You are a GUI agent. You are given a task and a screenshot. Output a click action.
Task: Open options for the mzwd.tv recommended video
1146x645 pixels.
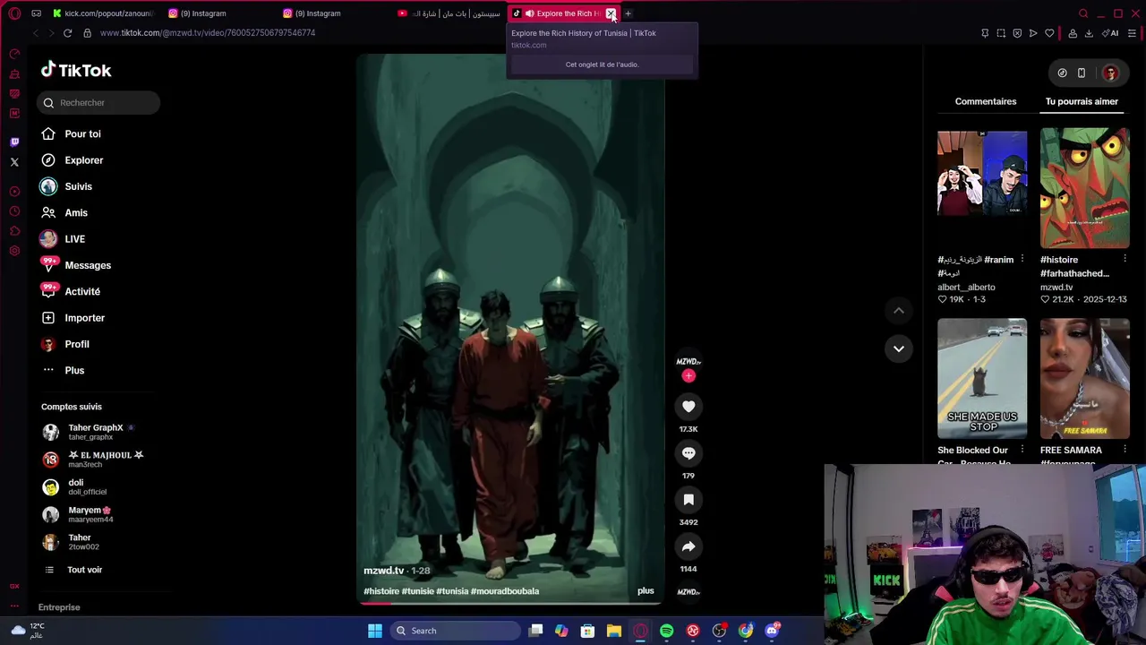[x=1125, y=260]
